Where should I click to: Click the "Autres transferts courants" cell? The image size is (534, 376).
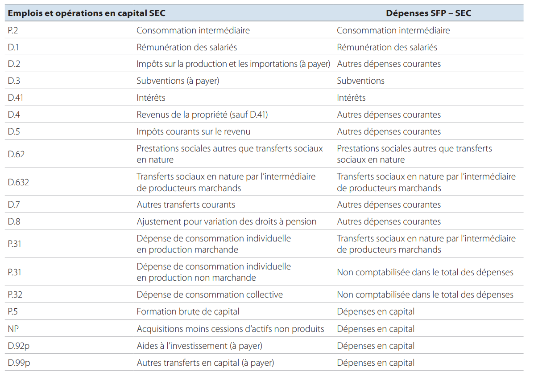186,205
